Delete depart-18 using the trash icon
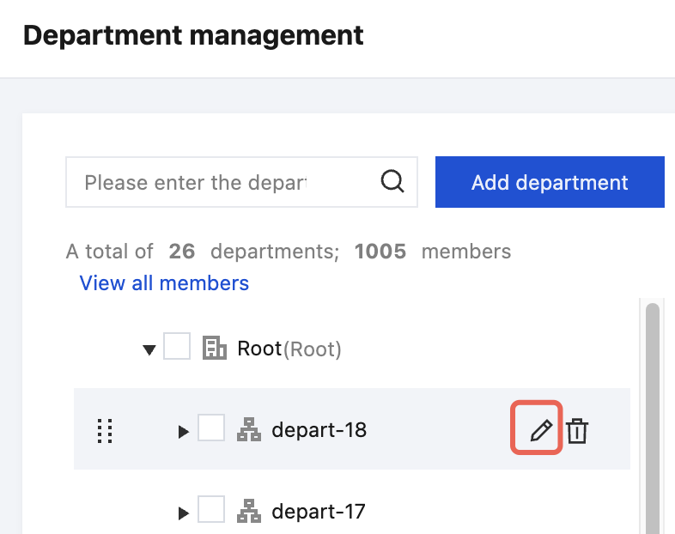The image size is (675, 534). point(577,430)
